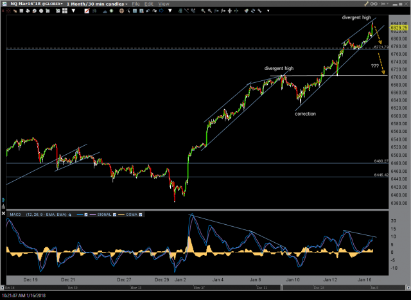Toggle the SIGNAL line checkbox
This screenshot has height=300, width=411.
coord(114,215)
